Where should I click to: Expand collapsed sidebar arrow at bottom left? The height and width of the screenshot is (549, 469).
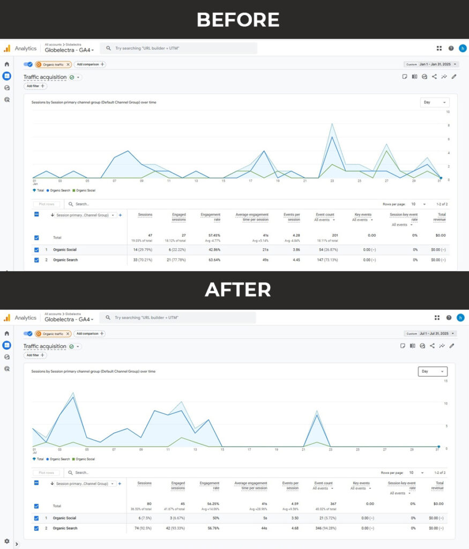[17, 544]
